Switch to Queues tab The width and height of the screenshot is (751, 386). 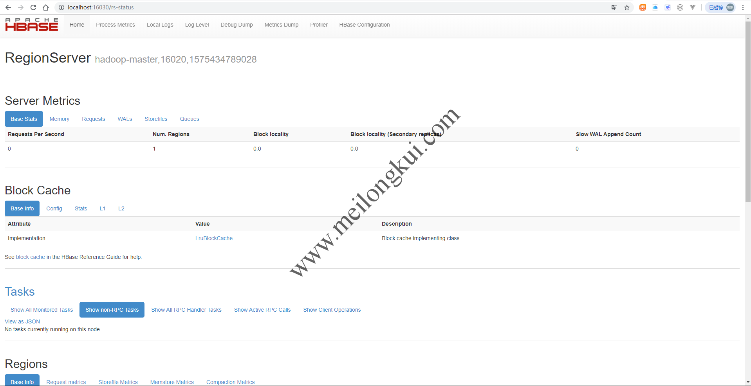(x=190, y=119)
